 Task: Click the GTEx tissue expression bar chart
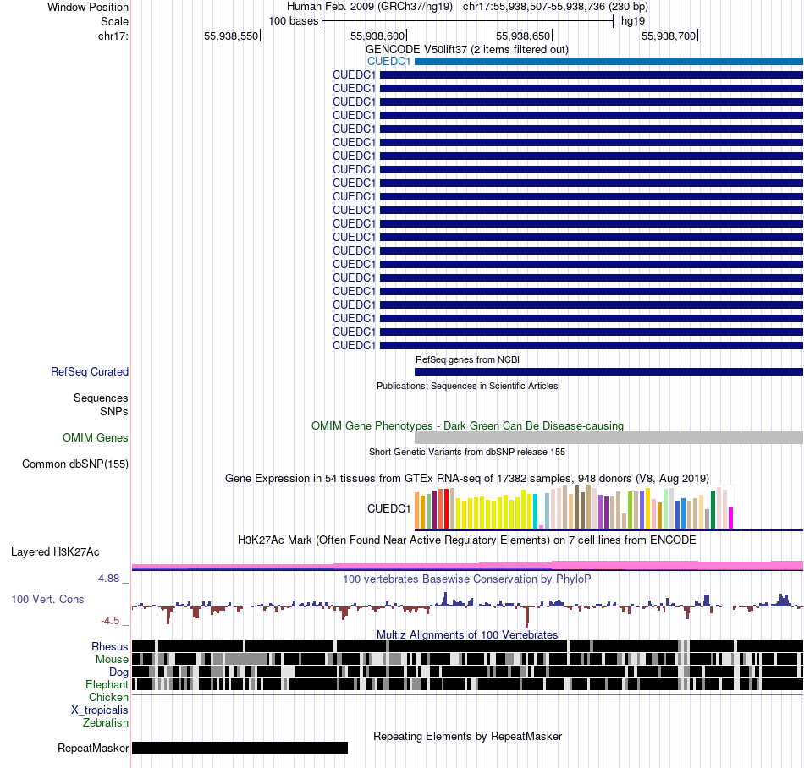(x=575, y=507)
